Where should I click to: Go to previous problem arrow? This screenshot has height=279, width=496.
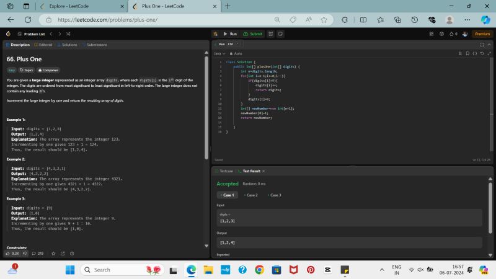51,34
